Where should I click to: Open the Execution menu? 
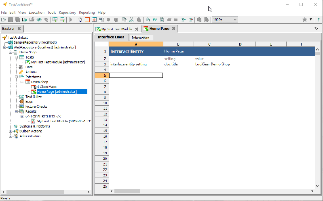click(x=36, y=13)
